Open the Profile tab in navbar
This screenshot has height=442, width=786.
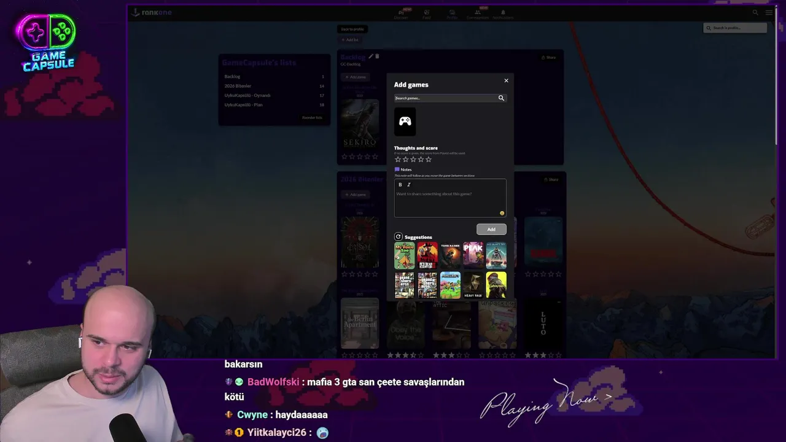coord(452,14)
